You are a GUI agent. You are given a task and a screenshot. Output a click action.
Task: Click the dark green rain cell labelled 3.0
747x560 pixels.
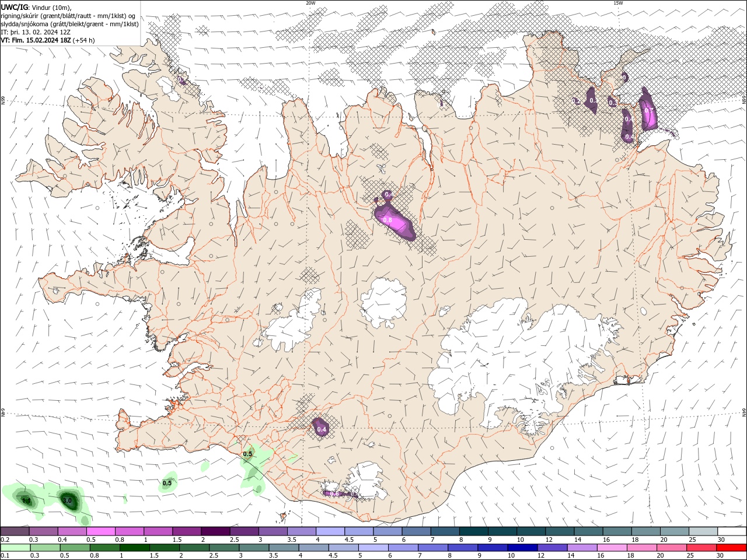point(69,501)
